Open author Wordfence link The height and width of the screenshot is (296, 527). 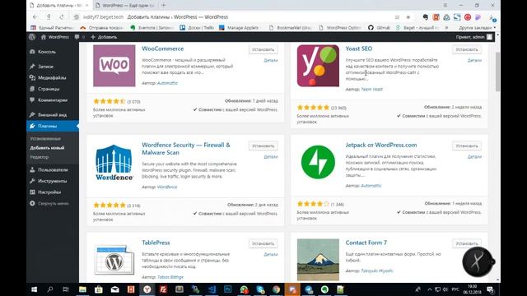coord(167,187)
